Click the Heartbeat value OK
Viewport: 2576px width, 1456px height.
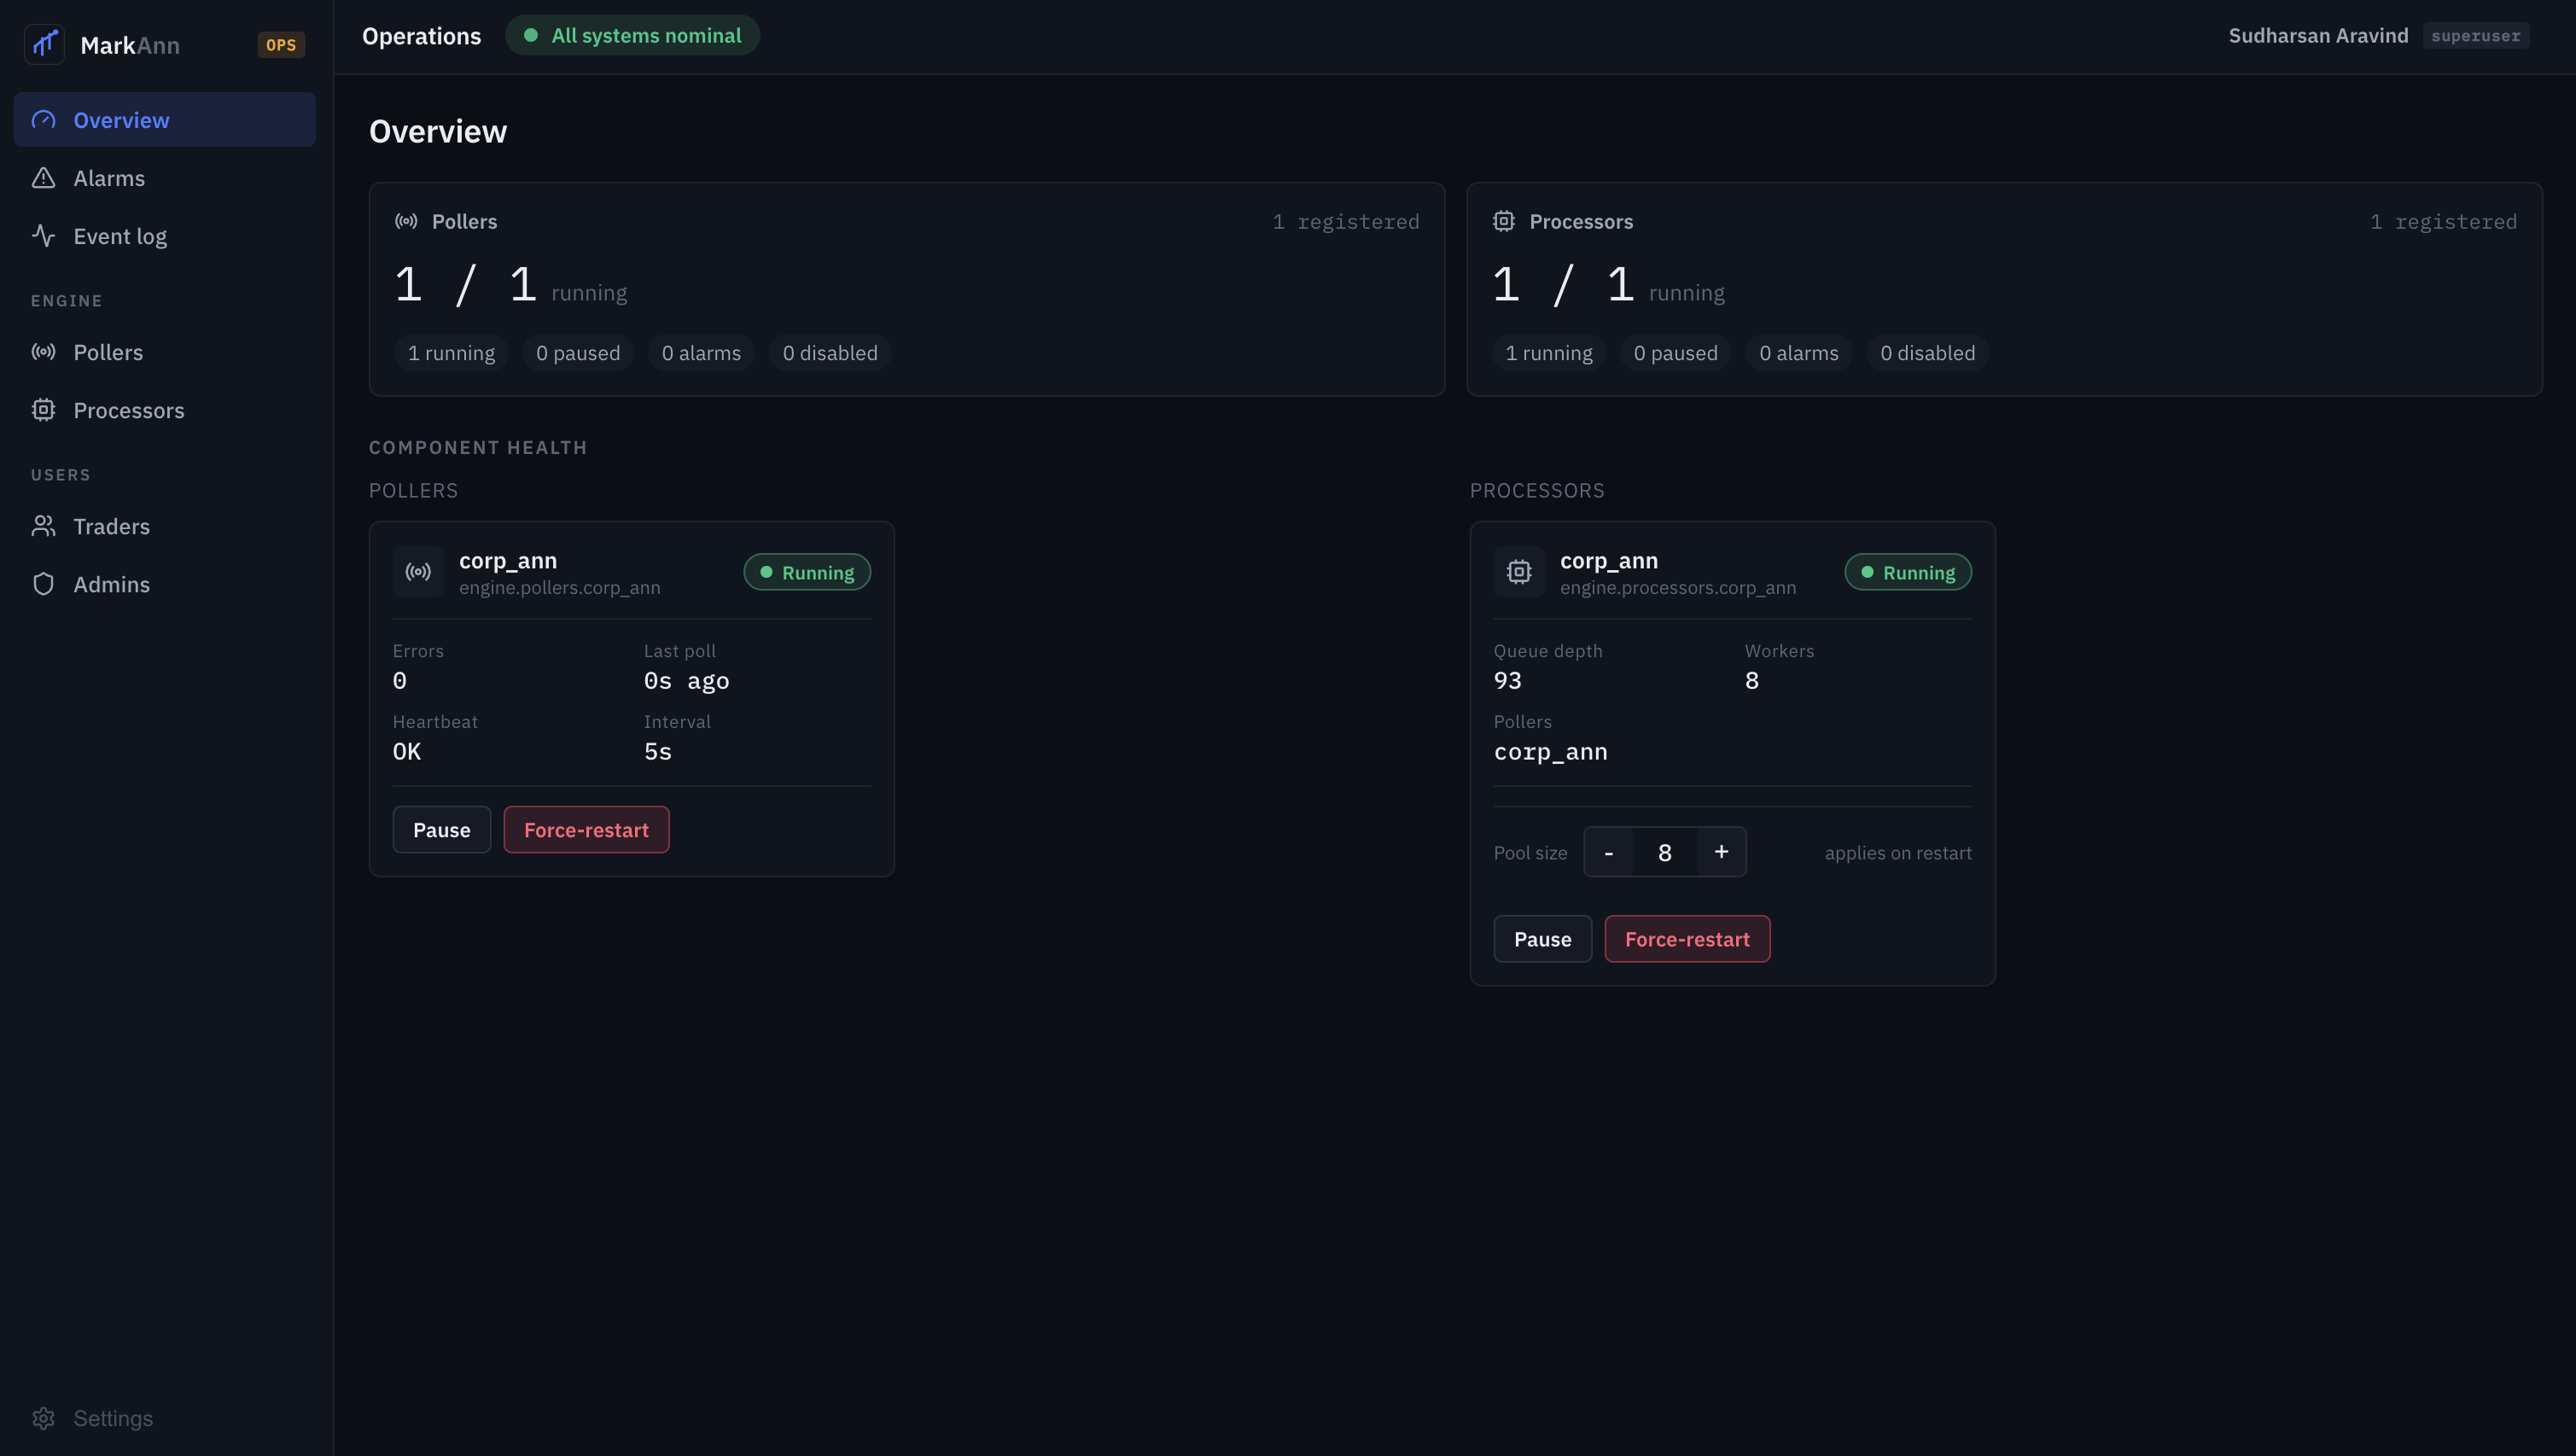407,752
